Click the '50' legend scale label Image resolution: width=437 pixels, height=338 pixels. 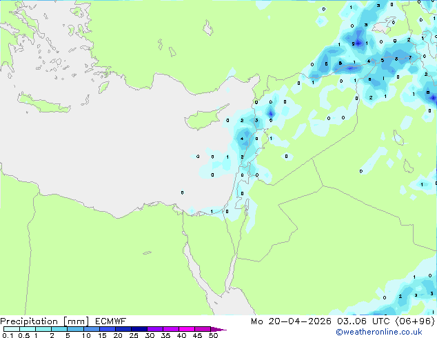[213, 335]
